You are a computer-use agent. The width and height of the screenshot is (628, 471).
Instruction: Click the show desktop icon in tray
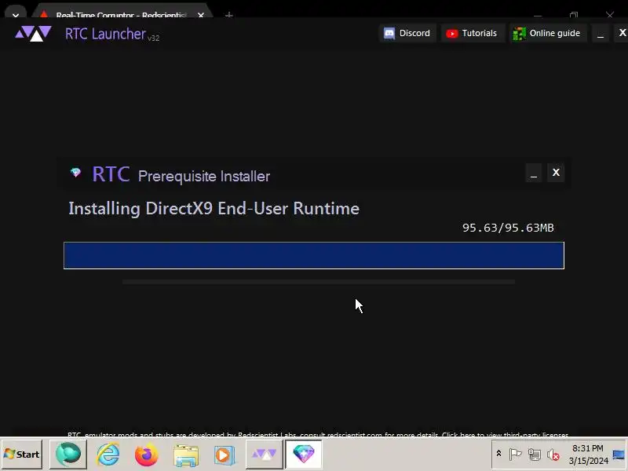click(x=619, y=455)
